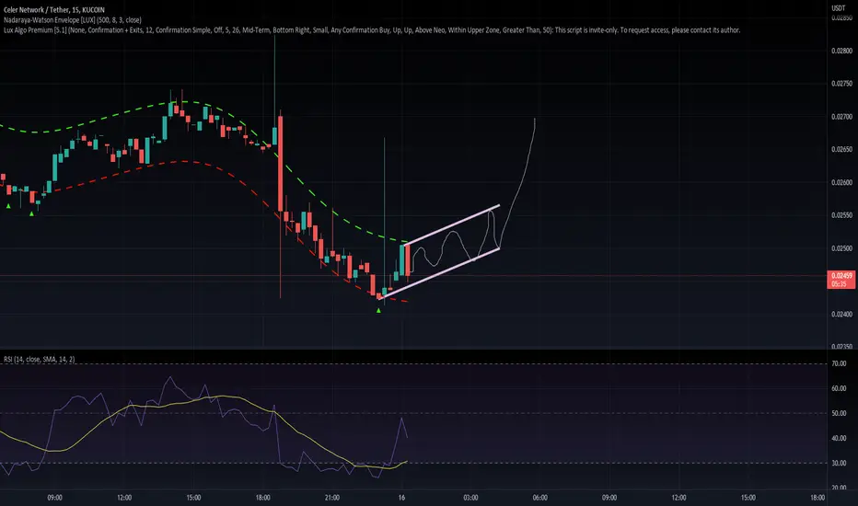Click the 0.02500 price axis label
Screen dimensions: 858x506
pyautogui.click(x=841, y=248)
